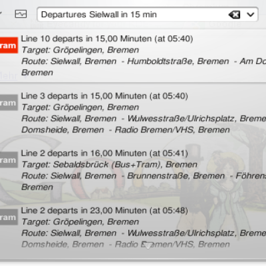Screen dimensions: 266x266
Task: Clear the search text with the backspace icon
Action: click(234, 15)
